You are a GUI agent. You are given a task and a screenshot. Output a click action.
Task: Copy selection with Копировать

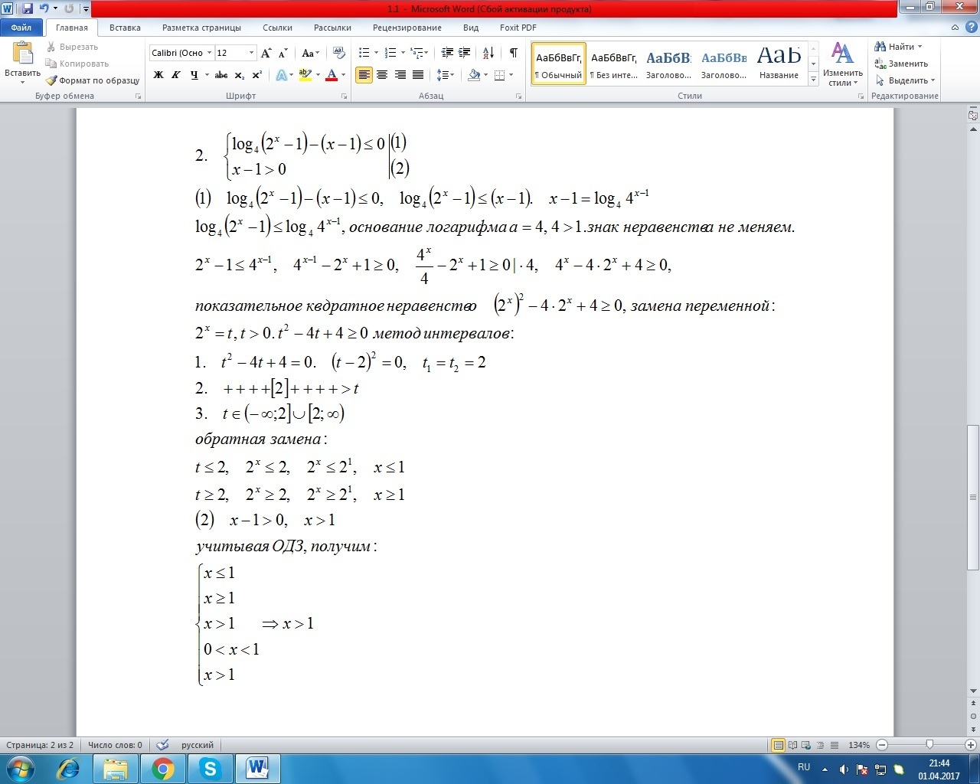click(x=77, y=64)
